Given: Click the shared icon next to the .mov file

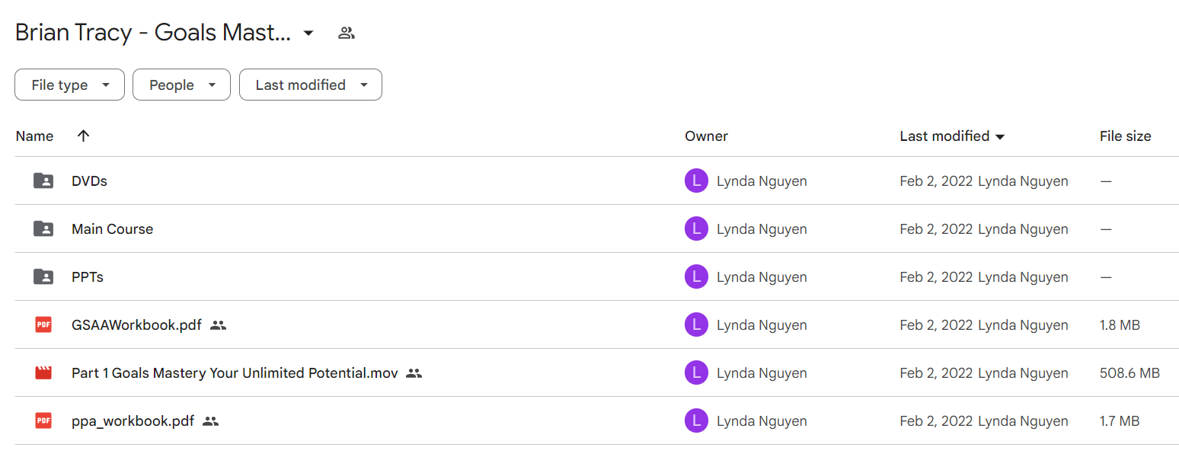Looking at the screenshot, I should 414,373.
